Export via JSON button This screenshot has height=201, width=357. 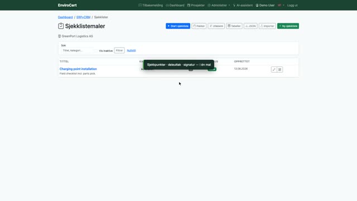[250, 26]
